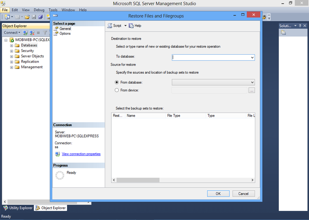Click Connect Object Explorer icon with green arrow
Image resolution: width=309 pixels, height=220 pixels.
tap(25, 33)
